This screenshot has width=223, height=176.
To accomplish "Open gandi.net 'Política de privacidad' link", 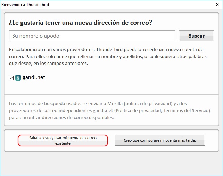I will pyautogui.click(x=138, y=111).
